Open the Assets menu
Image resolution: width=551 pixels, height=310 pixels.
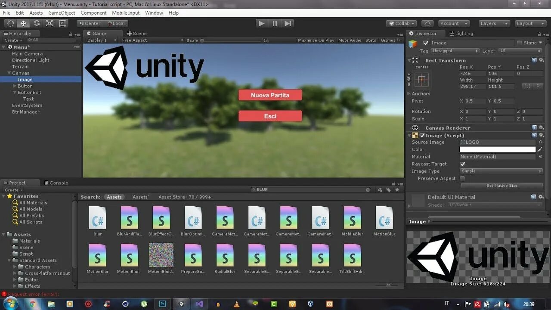[36, 13]
